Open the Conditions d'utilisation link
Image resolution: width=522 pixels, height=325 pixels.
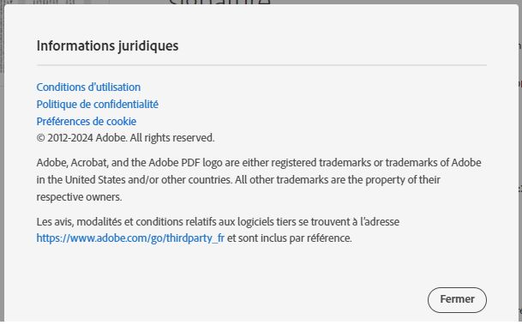tap(88, 87)
